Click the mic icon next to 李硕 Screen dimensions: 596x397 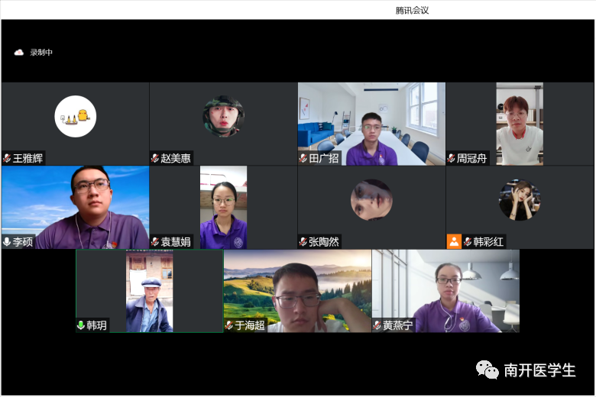(7, 241)
